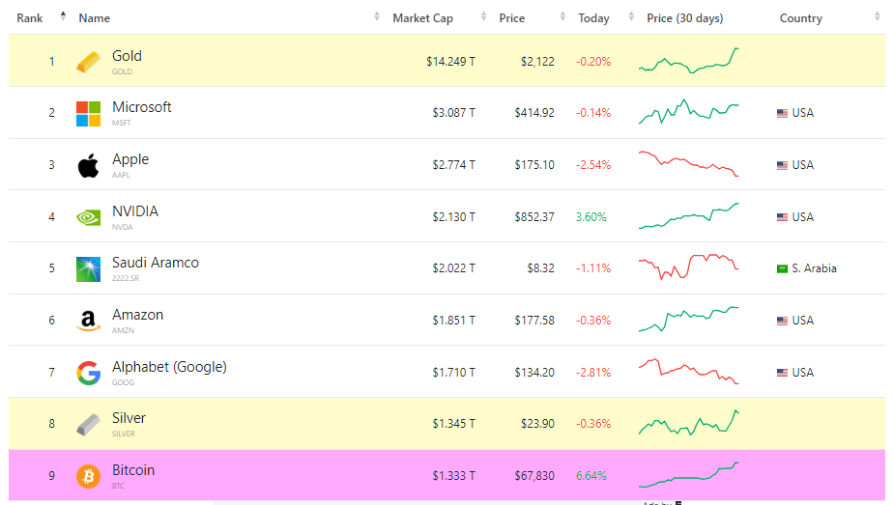The width and height of the screenshot is (893, 505).
Task: Sort using Country column arrows
Action: (x=878, y=16)
